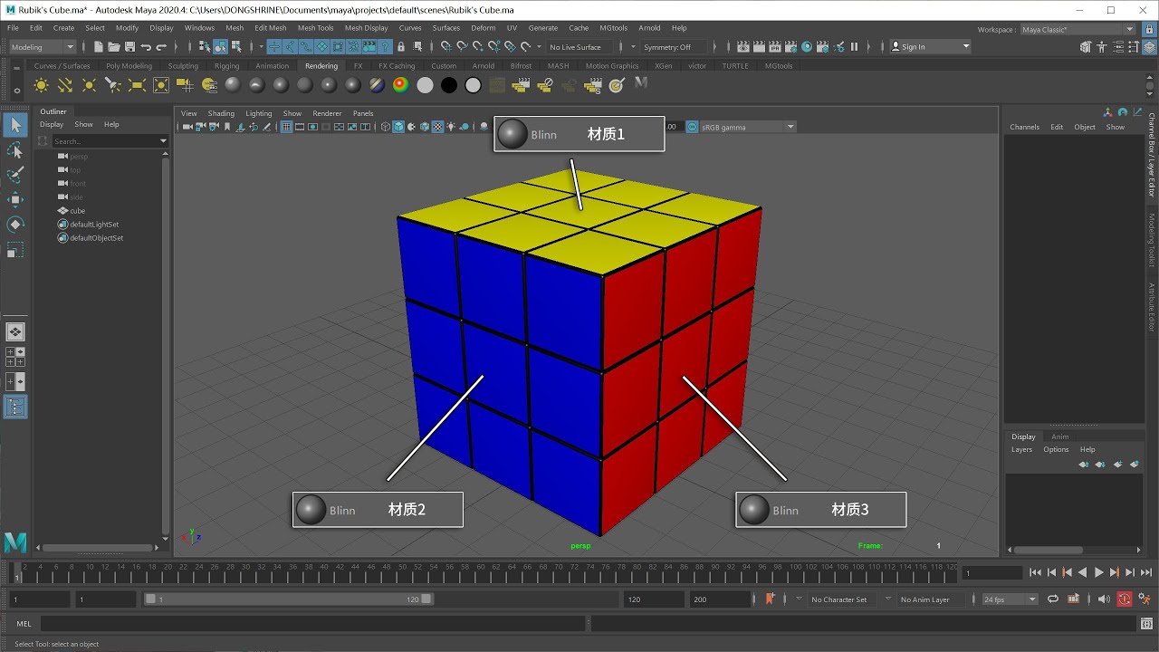
Task: Expand the Sign In dropdown
Action: (930, 47)
